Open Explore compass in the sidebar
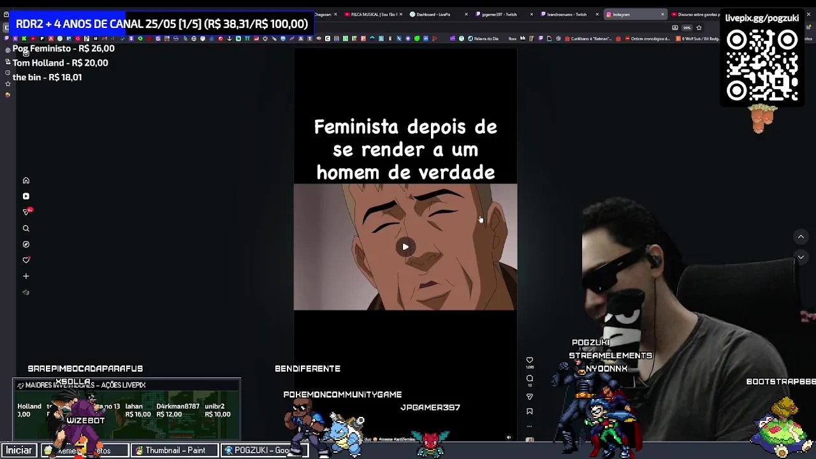 pyautogui.click(x=26, y=244)
